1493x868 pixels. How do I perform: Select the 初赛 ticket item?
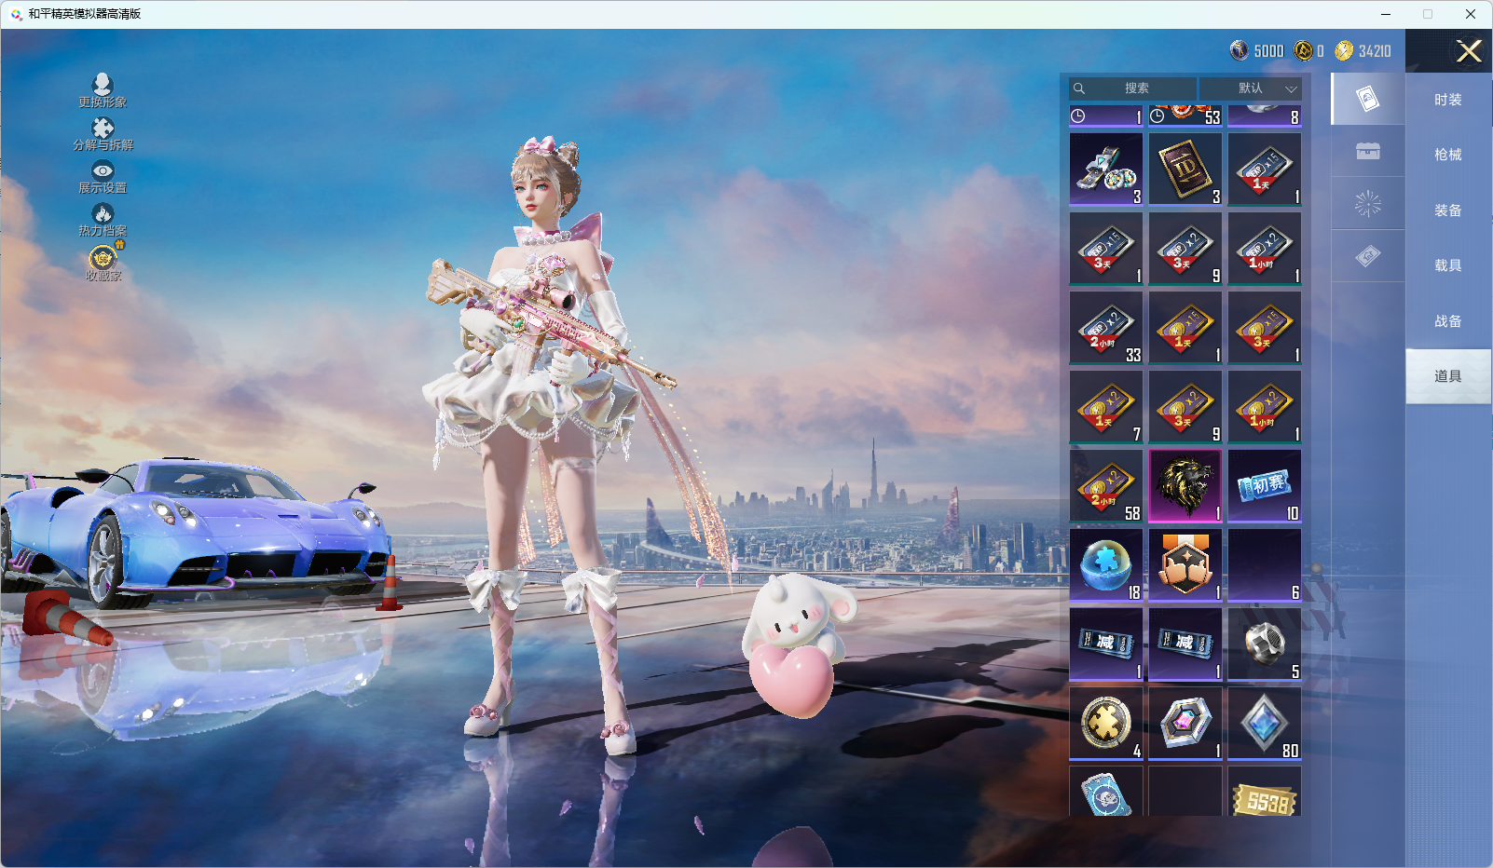(x=1265, y=486)
